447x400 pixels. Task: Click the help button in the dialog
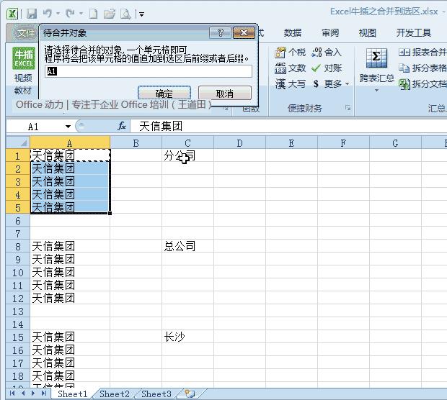pyautogui.click(x=220, y=33)
